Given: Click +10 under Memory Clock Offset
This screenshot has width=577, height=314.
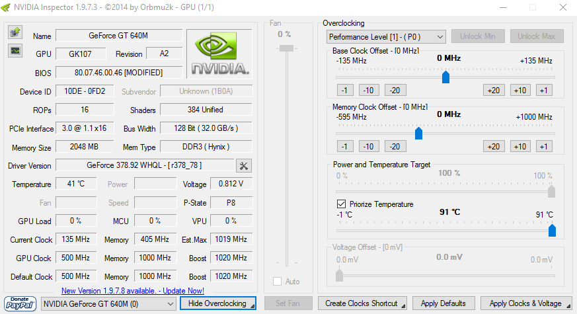Looking at the screenshot, I should click(520, 147).
